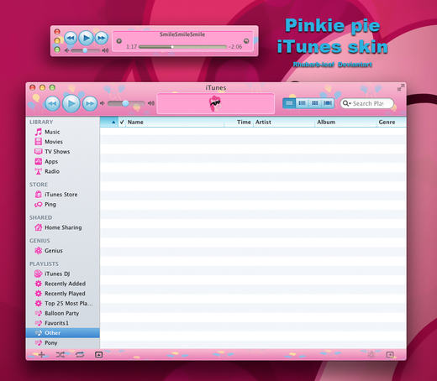This screenshot has width=437, height=381.
Task: Switch to Cover Flow view
Action: tap(328, 103)
